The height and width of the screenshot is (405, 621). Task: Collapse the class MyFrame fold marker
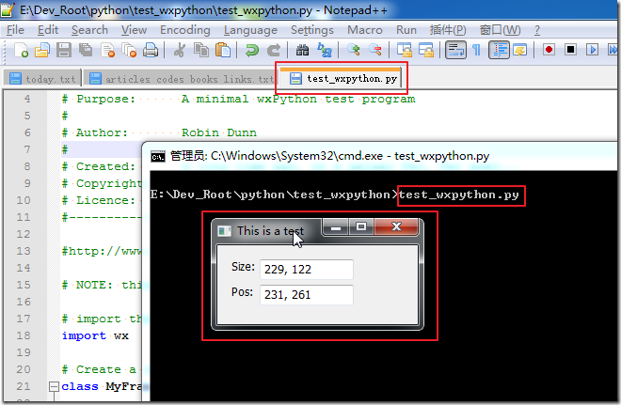[x=54, y=386]
